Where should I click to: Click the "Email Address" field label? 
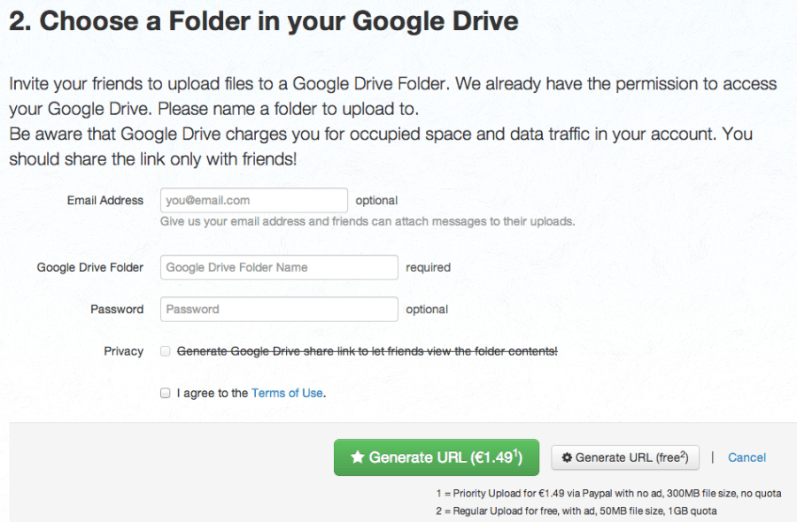coord(104,200)
